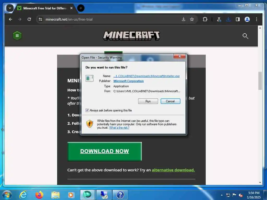Click the Microsoft Corporation publisher link
Image resolution: width=267 pixels, height=200 pixels.
point(129,81)
